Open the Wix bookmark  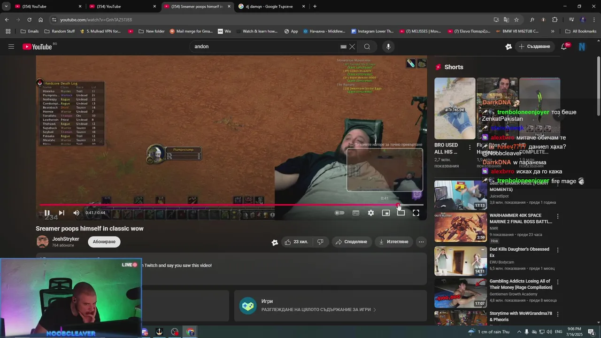pyautogui.click(x=224, y=31)
